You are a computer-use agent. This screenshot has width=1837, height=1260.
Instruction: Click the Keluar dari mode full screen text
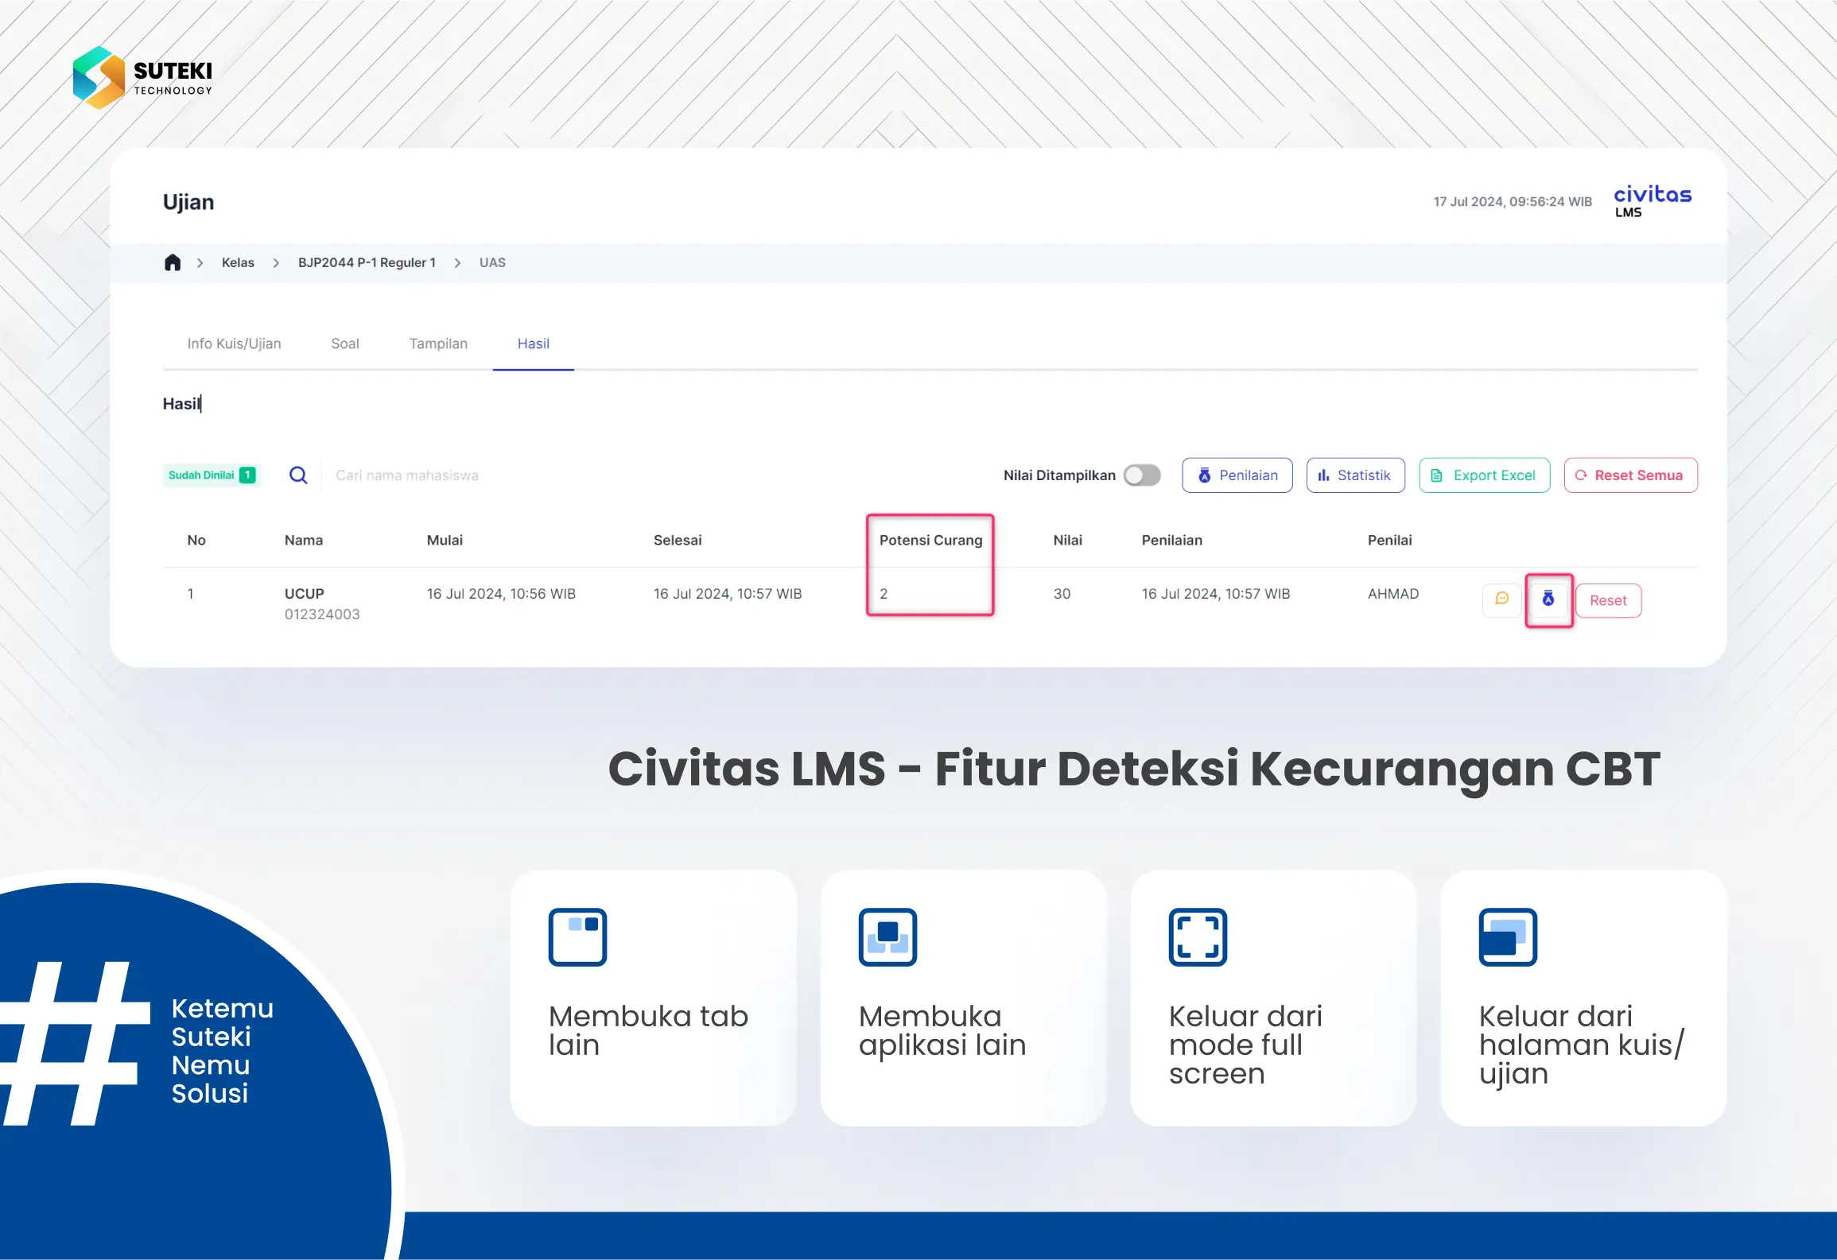coord(1245,1045)
